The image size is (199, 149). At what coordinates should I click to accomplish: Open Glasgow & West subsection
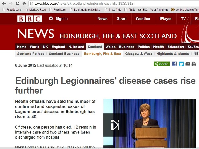tap(138, 54)
